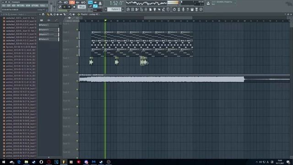
Task: Click the picker panel automation curve icon
Action: (56, 20)
